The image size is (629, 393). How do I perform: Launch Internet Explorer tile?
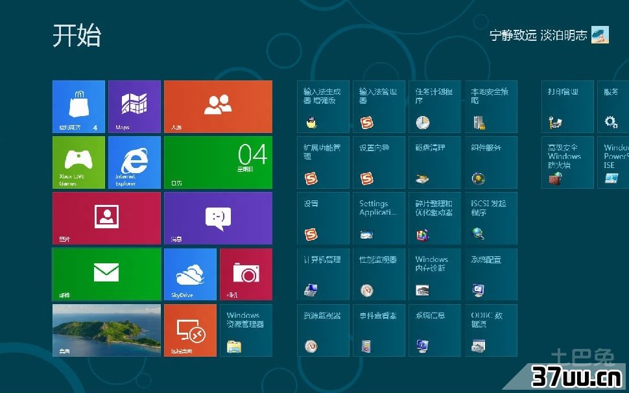134,162
